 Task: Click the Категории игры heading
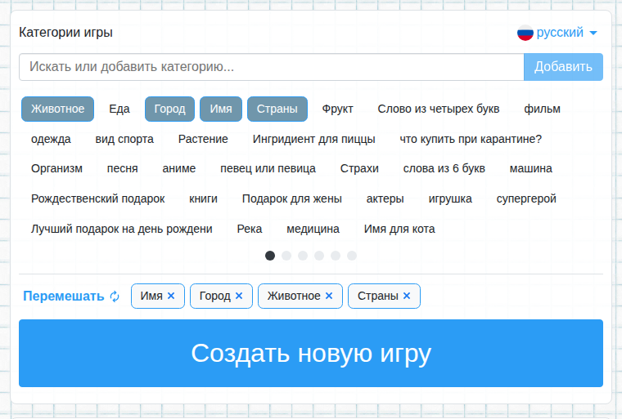65,33
